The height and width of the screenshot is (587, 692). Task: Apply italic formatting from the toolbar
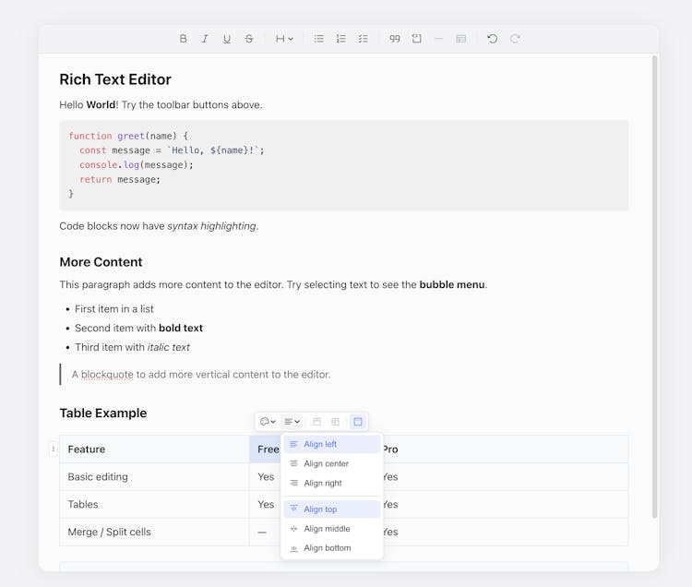(205, 39)
